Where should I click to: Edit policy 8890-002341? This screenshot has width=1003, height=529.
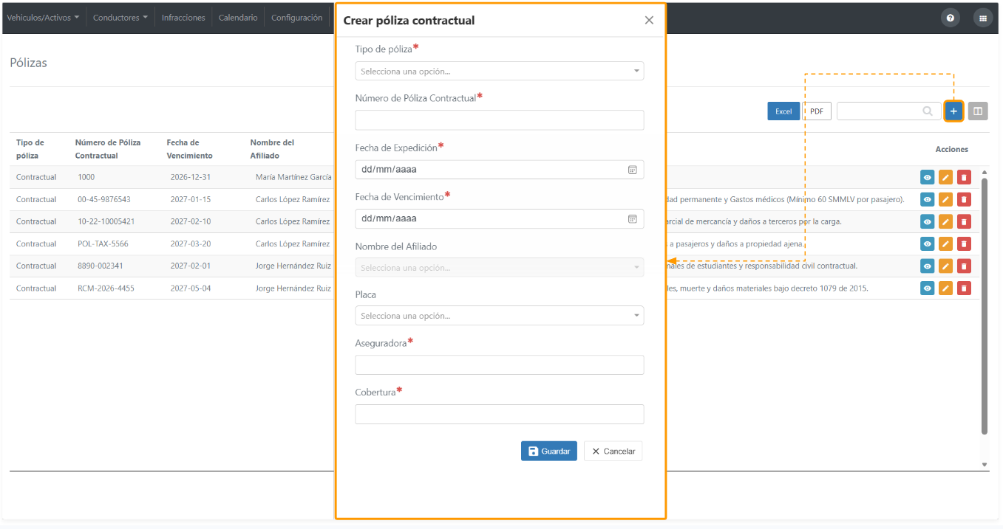(x=945, y=266)
